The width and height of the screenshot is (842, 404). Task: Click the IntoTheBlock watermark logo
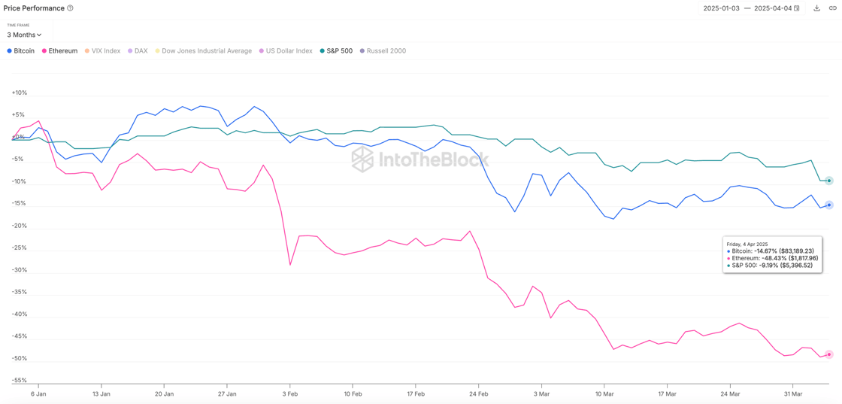click(x=420, y=159)
